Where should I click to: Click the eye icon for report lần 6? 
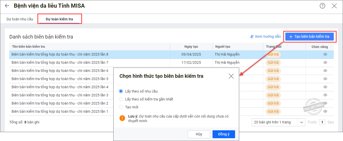325,71
